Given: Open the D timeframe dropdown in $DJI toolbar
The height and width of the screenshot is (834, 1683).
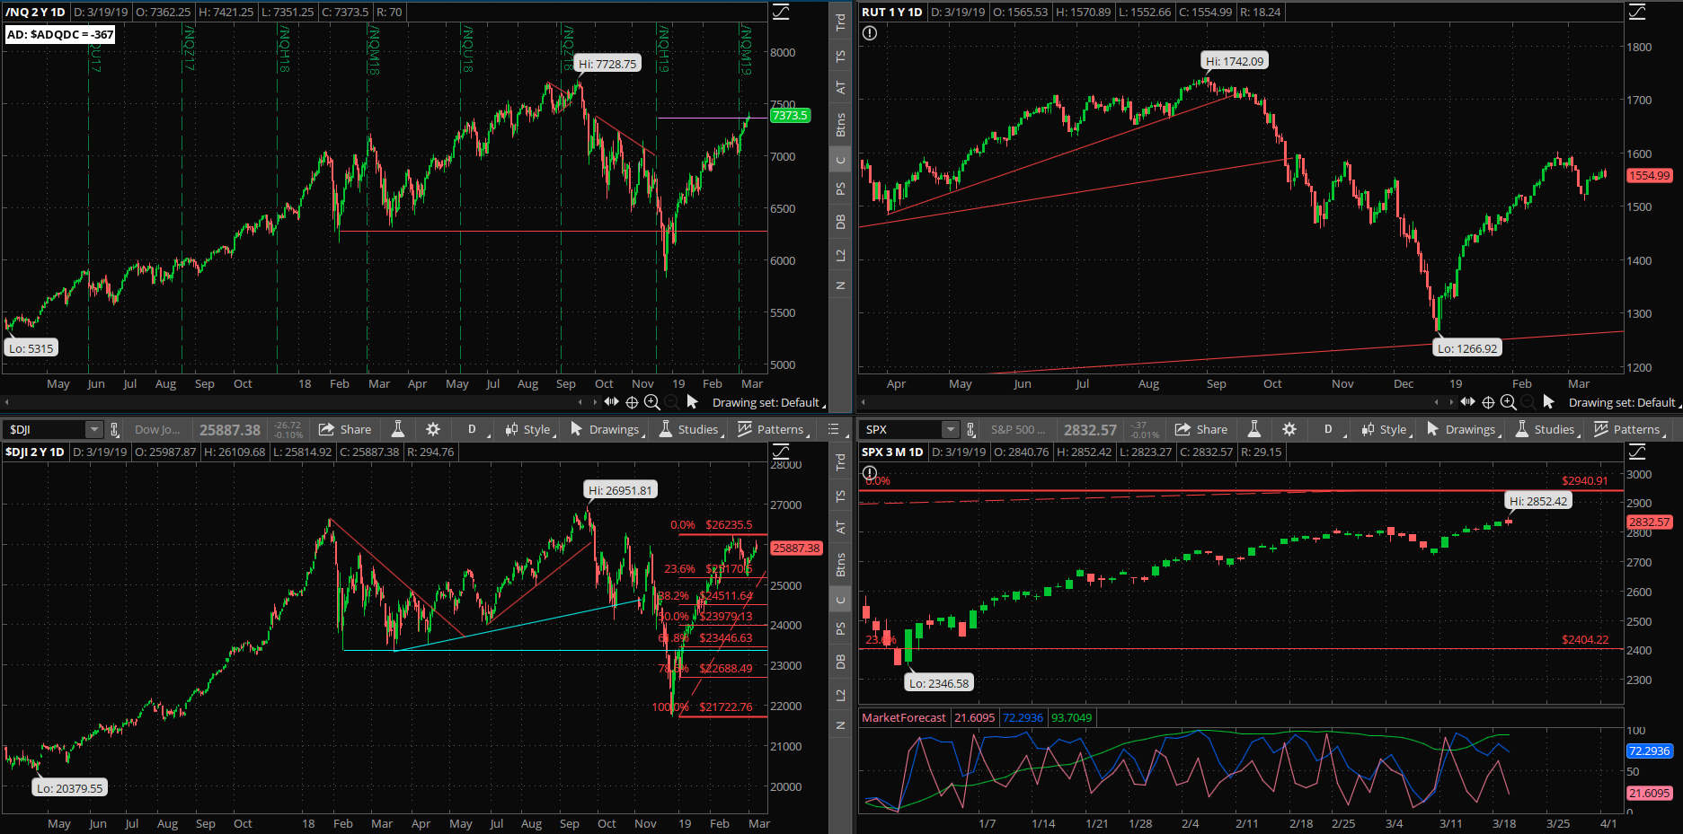Looking at the screenshot, I should [474, 429].
